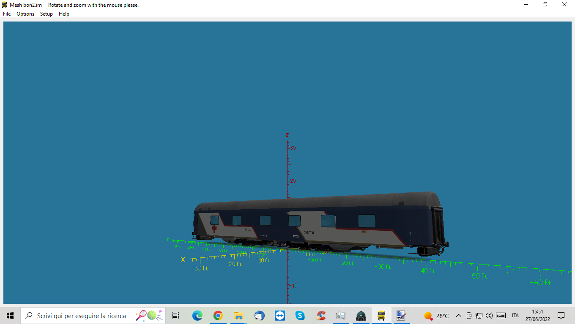Launch Google Chrome from taskbar
Viewport: 575px width, 324px height.
tap(218, 316)
